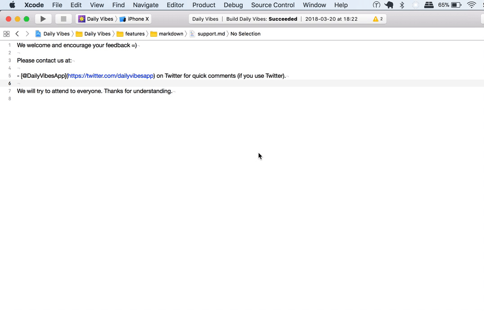Image resolution: width=484 pixels, height=311 pixels.
Task: Select the Daily Vibes scheme
Action: click(x=96, y=19)
